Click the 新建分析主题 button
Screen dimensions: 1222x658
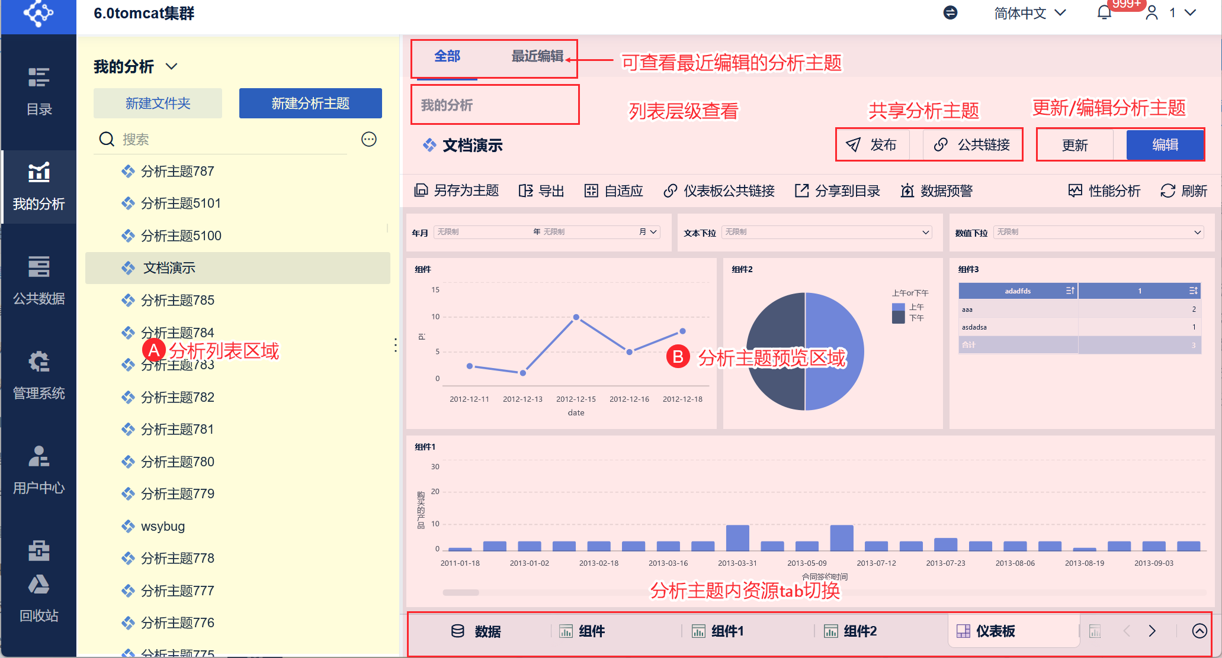pyautogui.click(x=310, y=104)
